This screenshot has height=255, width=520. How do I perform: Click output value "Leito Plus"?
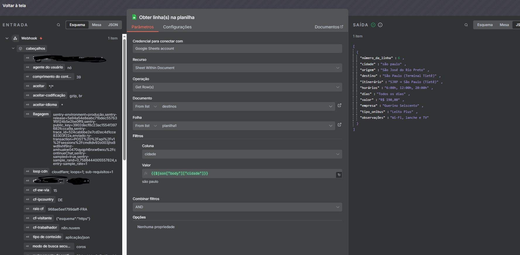[x=402, y=112]
